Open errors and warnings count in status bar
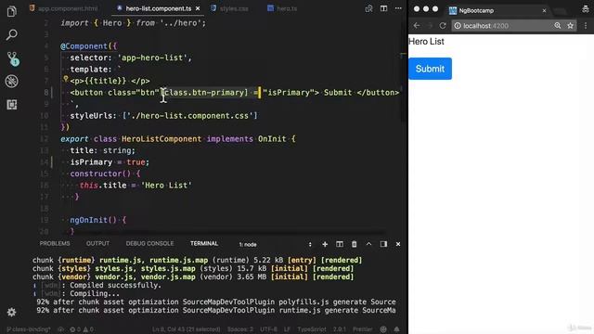Image resolution: width=594 pixels, height=334 pixels. click(82, 329)
